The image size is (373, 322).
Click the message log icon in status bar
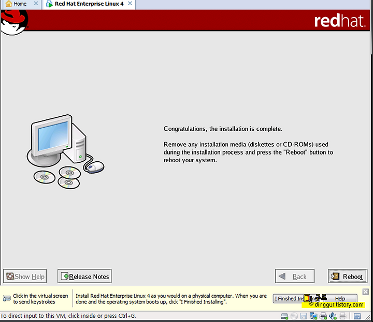coord(357,316)
